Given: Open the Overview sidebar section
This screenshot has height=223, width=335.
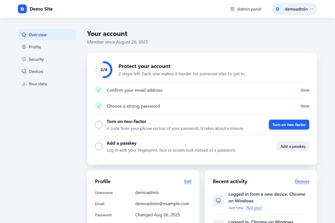Looking at the screenshot, I should click(47, 35).
